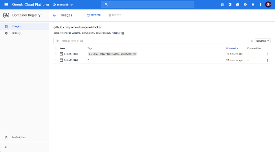Click the Container Registry product icon
The image size is (275, 152).
[x=6, y=15]
